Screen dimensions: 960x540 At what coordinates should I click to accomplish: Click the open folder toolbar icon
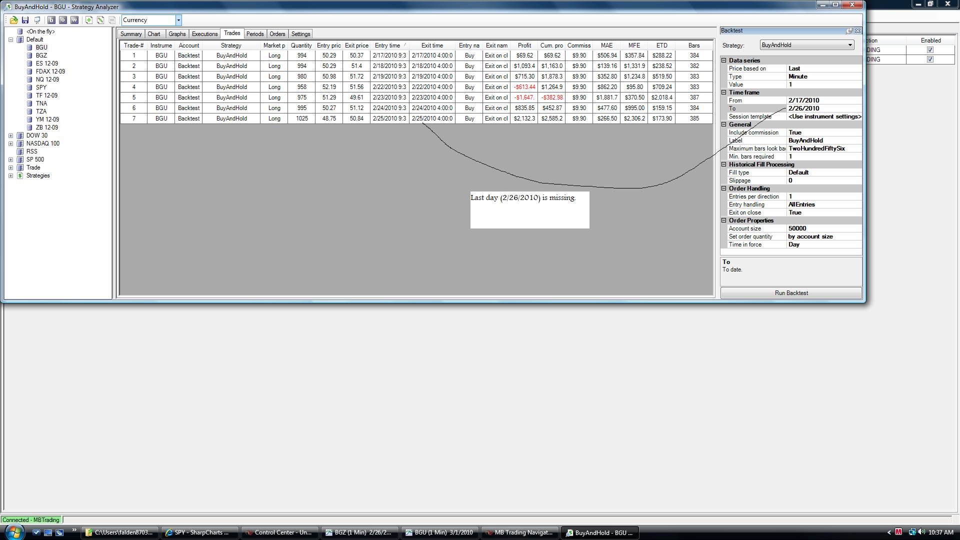[13, 20]
